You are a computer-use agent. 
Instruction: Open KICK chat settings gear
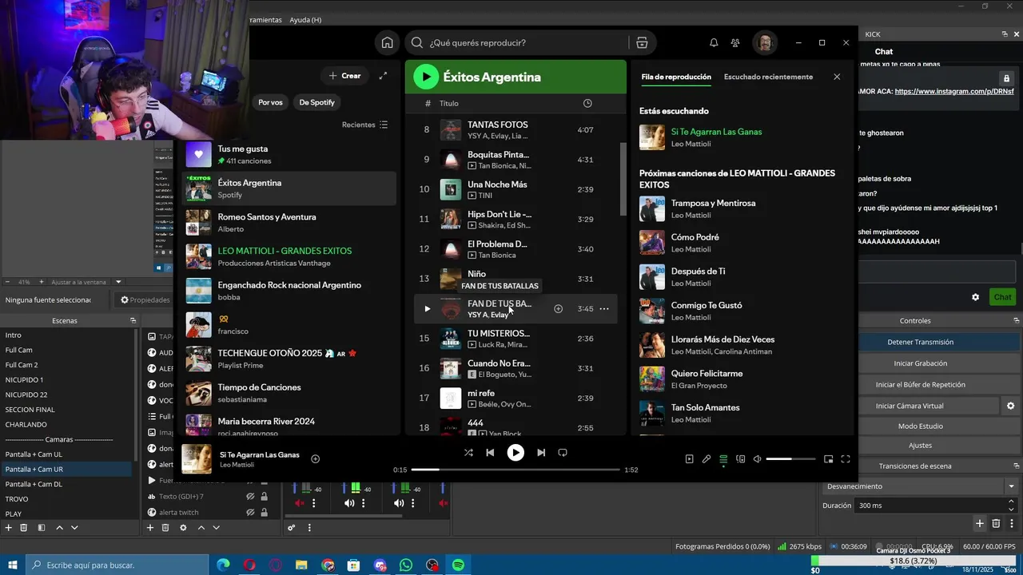975,297
